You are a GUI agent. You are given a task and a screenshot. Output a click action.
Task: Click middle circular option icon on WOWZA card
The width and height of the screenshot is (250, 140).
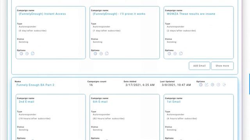coord(175,54)
